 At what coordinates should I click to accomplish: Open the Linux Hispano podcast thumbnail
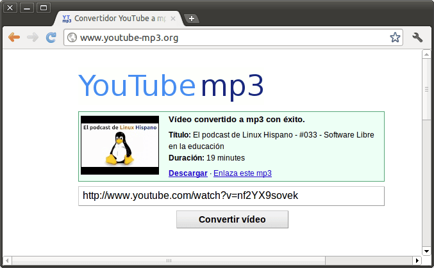pos(120,145)
